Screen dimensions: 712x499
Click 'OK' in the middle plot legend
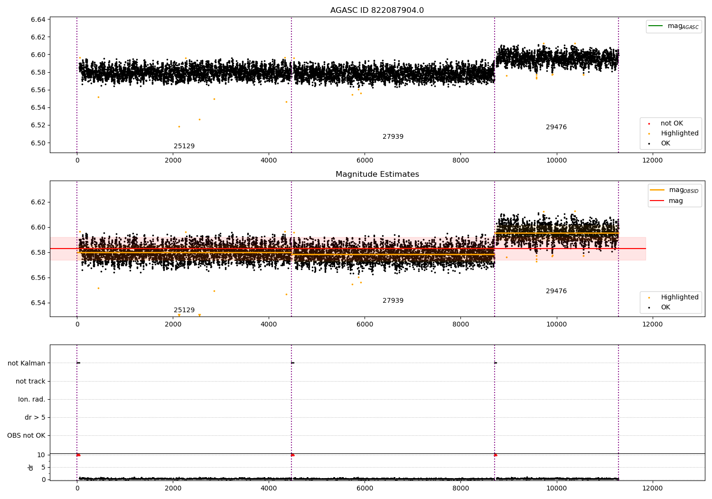659,307
